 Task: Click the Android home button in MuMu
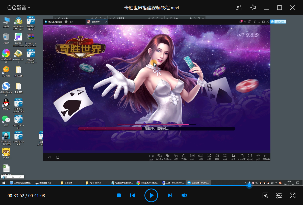pos(58,157)
